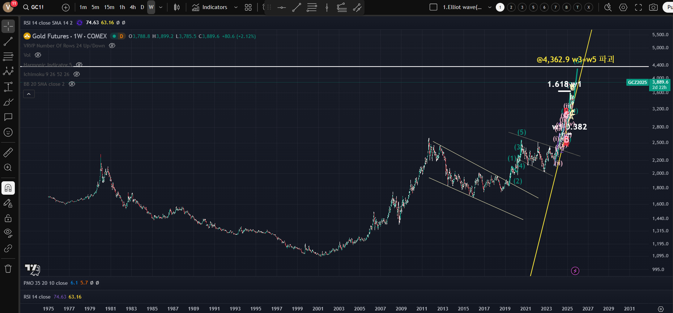Screen dimensions: 673x313
Task: Expand the time interval dropdown arrow
Action: coord(161,7)
